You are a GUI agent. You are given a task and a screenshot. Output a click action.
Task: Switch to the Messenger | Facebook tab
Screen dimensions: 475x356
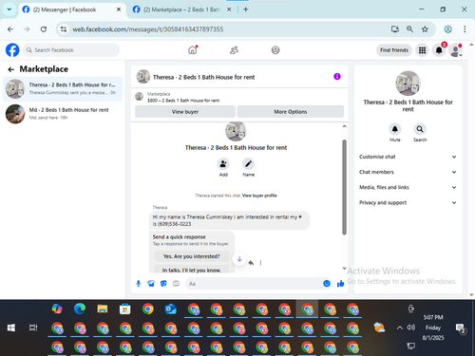tap(71, 9)
